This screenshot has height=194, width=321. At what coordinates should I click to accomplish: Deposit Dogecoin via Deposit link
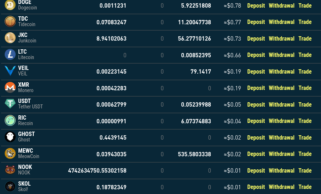coord(256,6)
